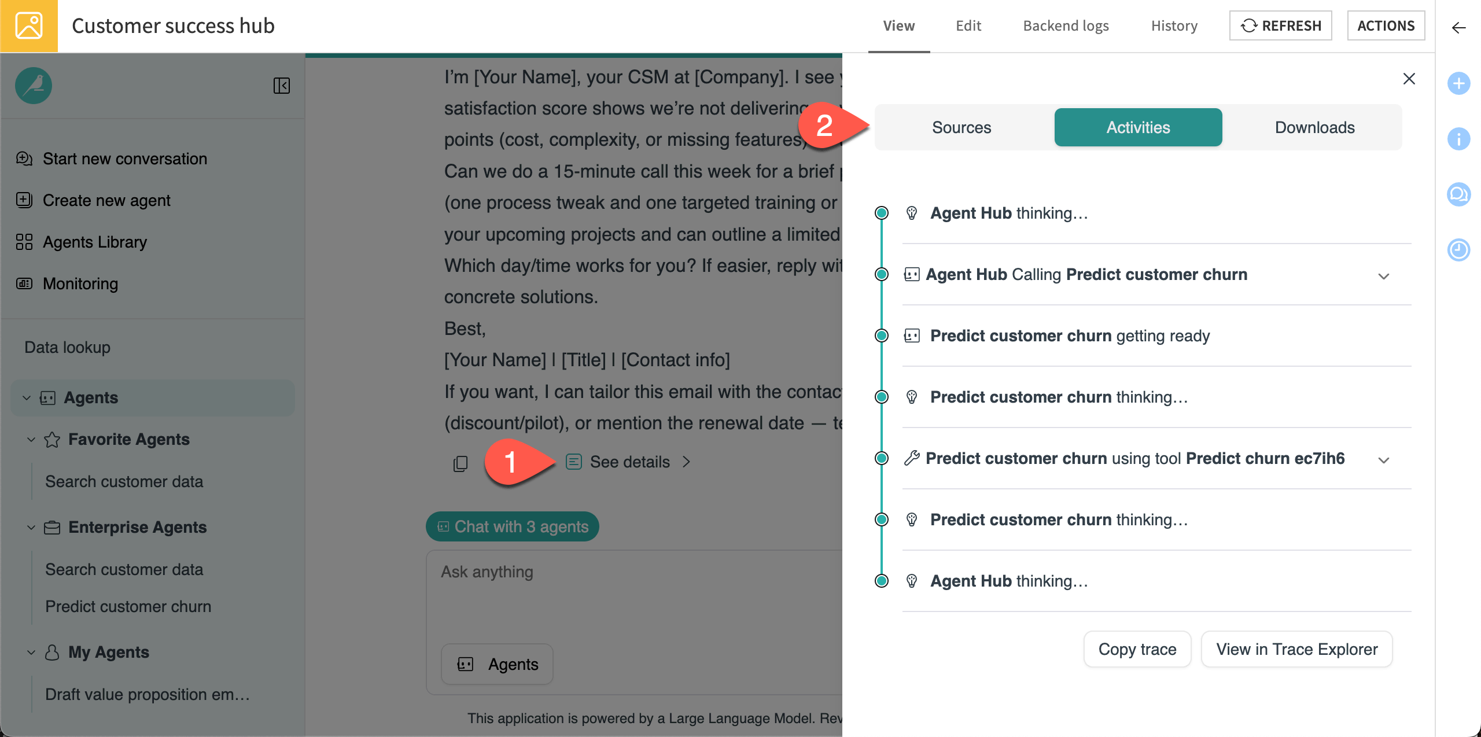1481x737 pixels.
Task: Close the activities side panel
Action: click(x=1409, y=79)
